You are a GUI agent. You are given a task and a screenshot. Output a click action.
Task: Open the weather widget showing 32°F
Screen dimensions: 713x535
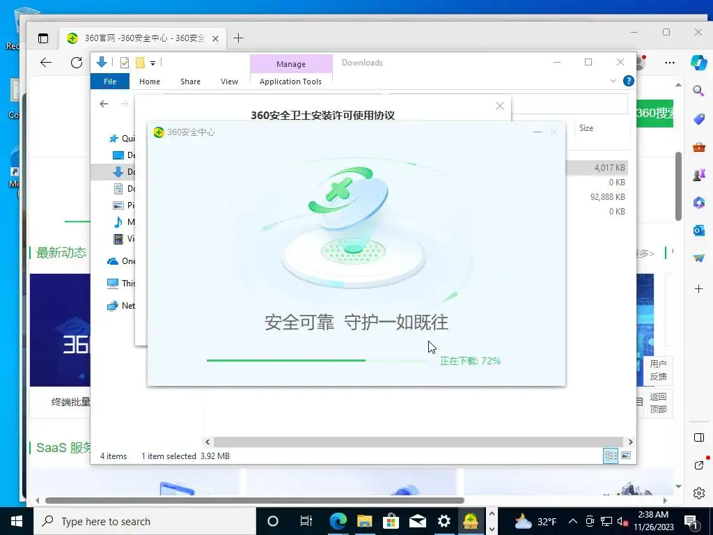[535, 521]
